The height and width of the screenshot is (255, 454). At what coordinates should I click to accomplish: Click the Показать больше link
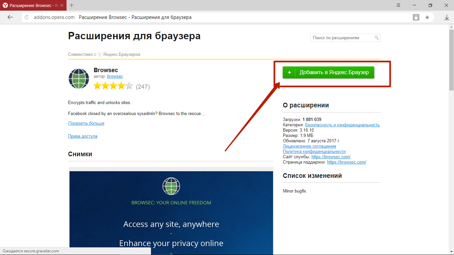click(86, 123)
